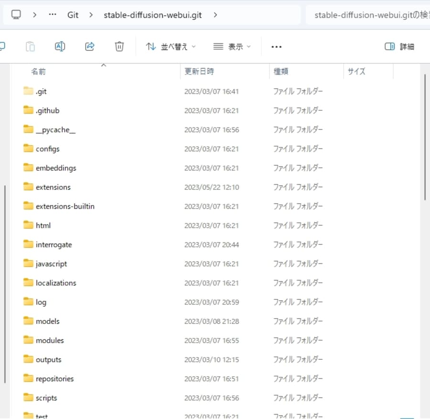
Task: Click the file list vertical scrollbar
Action: pos(425,137)
